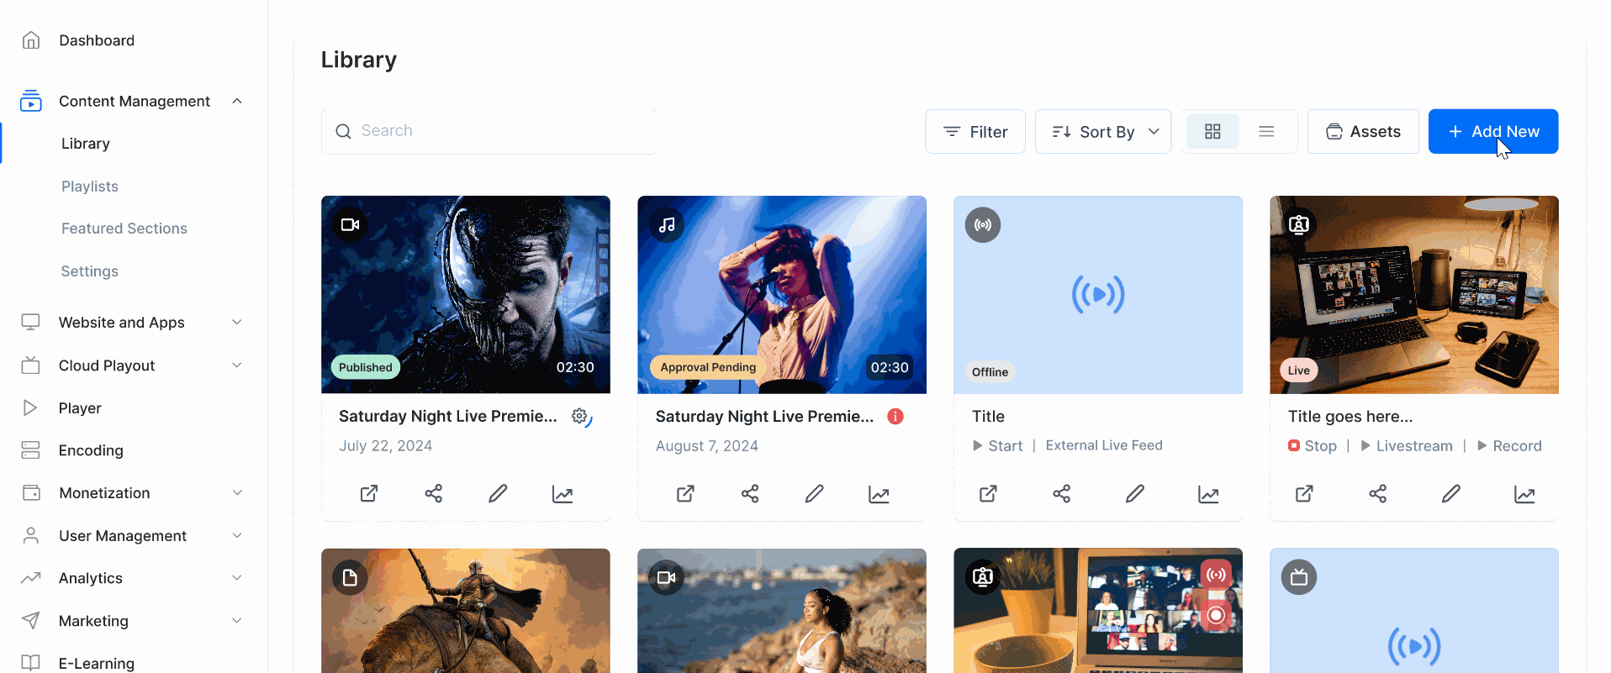The height and width of the screenshot is (673, 1611).
Task: Stop the live stream
Action: 1313,445
